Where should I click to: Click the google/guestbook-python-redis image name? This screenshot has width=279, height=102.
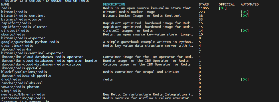click(30, 42)
